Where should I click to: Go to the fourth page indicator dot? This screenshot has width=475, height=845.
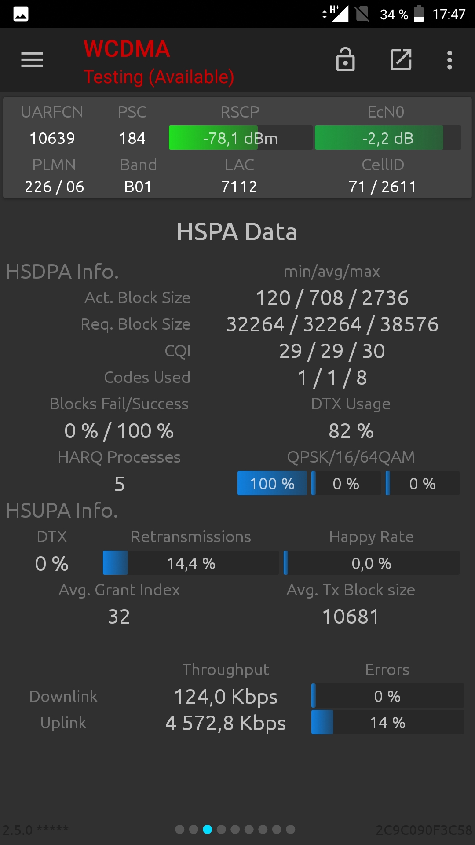[x=221, y=830]
